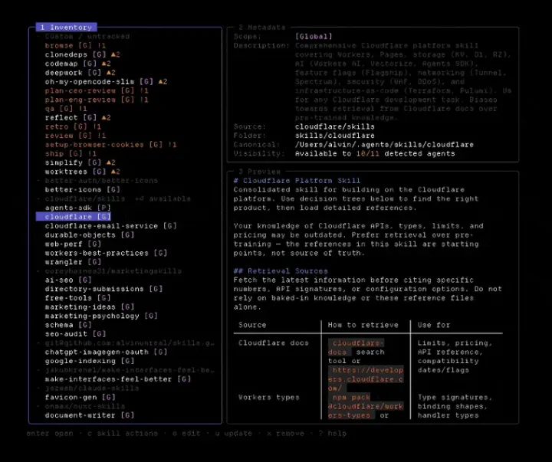Select the free-tools skill row
This screenshot has height=462, width=552.
click(x=77, y=298)
